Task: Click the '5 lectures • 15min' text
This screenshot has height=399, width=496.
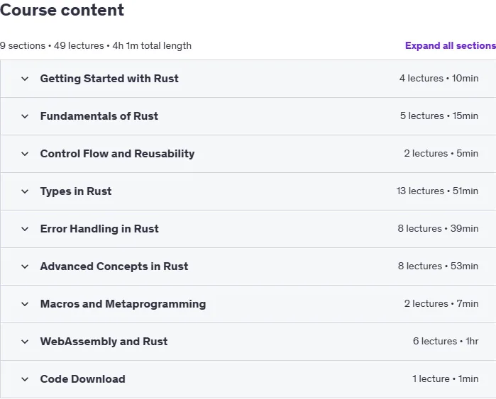Action: [439, 116]
